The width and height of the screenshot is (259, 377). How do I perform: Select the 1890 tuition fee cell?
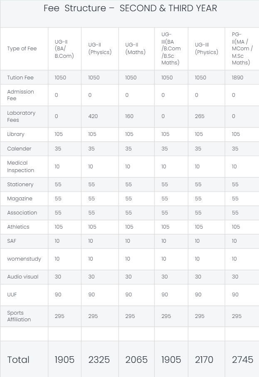(x=237, y=78)
